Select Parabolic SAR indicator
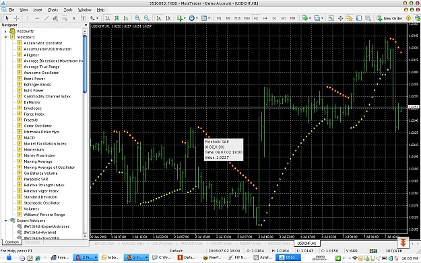The image size is (421, 263). 36,180
